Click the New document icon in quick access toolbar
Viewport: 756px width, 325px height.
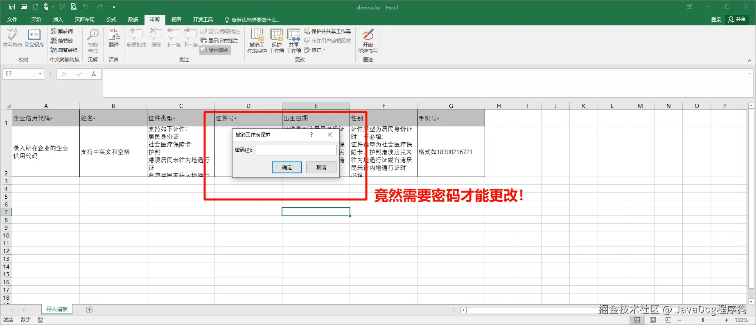36,7
